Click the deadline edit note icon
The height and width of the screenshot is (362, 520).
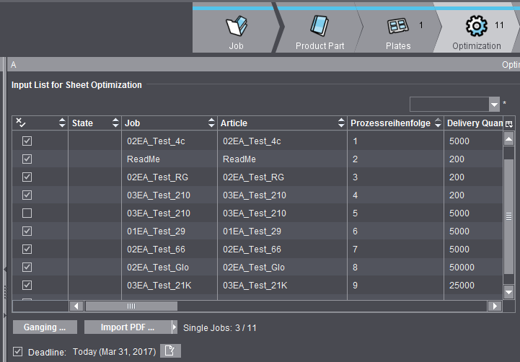click(x=170, y=351)
